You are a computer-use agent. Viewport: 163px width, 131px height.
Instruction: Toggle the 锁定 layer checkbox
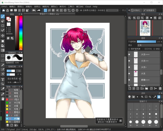pos(154,49)
